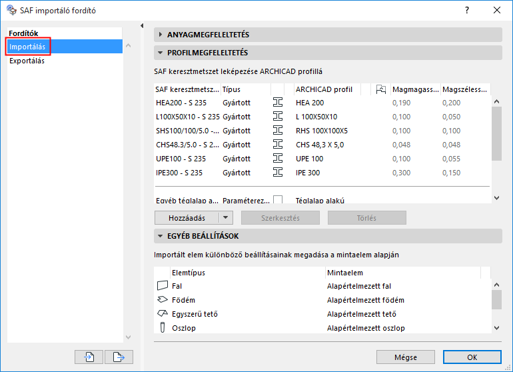Expand the ANYAGMEGFELELTETÉS section

pyautogui.click(x=161, y=35)
